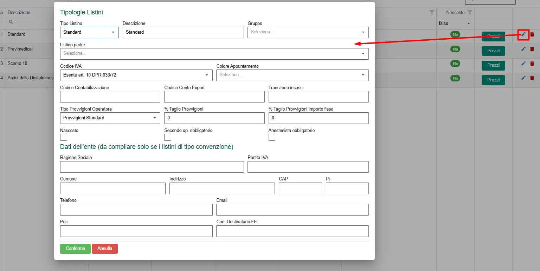
Task: Open the Gruppo selection dropdown
Action: coord(308,32)
